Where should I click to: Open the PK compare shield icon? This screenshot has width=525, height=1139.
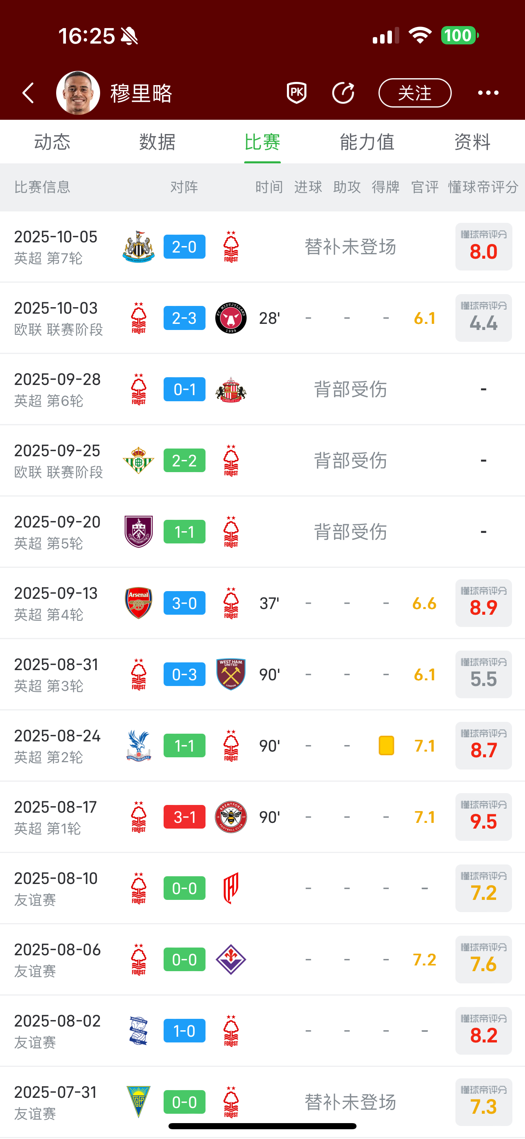297,93
